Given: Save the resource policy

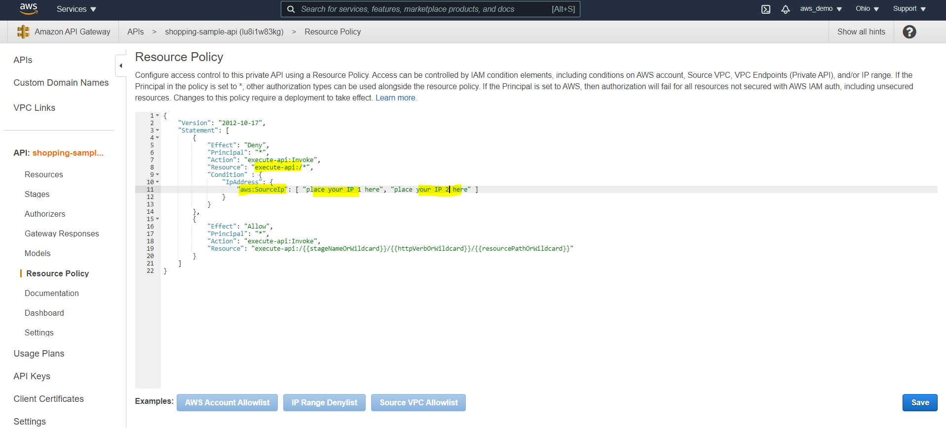Looking at the screenshot, I should [x=920, y=402].
